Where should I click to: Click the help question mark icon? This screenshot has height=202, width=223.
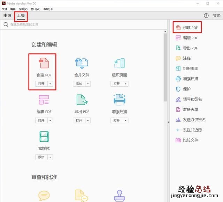pos(206,15)
